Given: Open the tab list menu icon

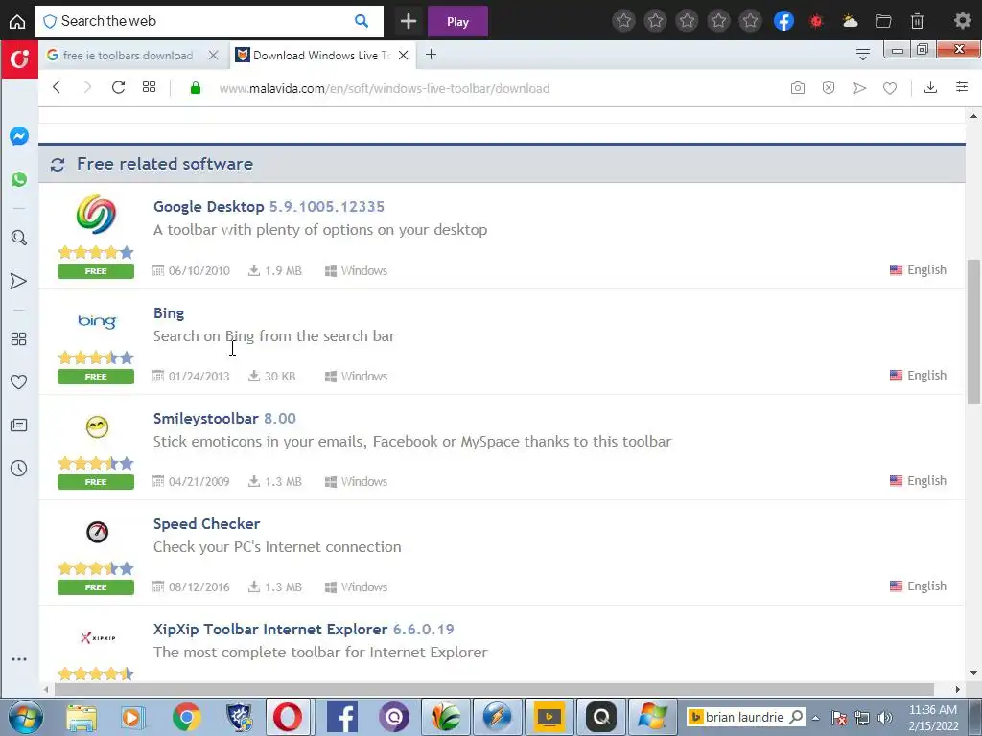Looking at the screenshot, I should click(862, 55).
